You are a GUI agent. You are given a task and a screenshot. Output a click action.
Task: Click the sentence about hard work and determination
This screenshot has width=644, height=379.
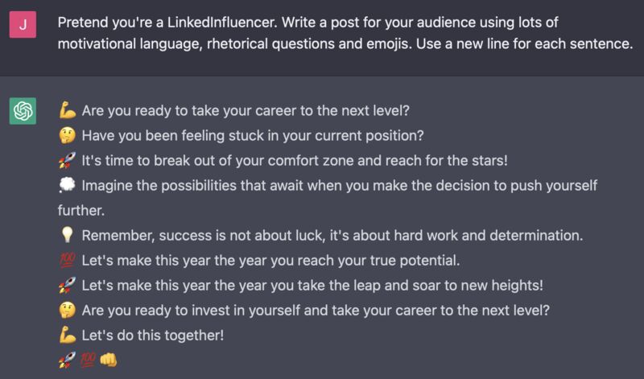[332, 235]
